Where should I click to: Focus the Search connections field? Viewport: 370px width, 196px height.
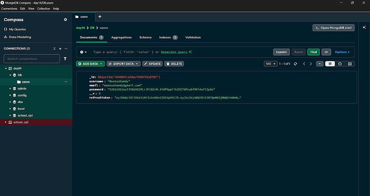point(32,59)
